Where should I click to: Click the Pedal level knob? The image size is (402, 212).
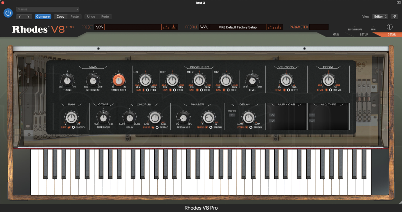click(328, 81)
